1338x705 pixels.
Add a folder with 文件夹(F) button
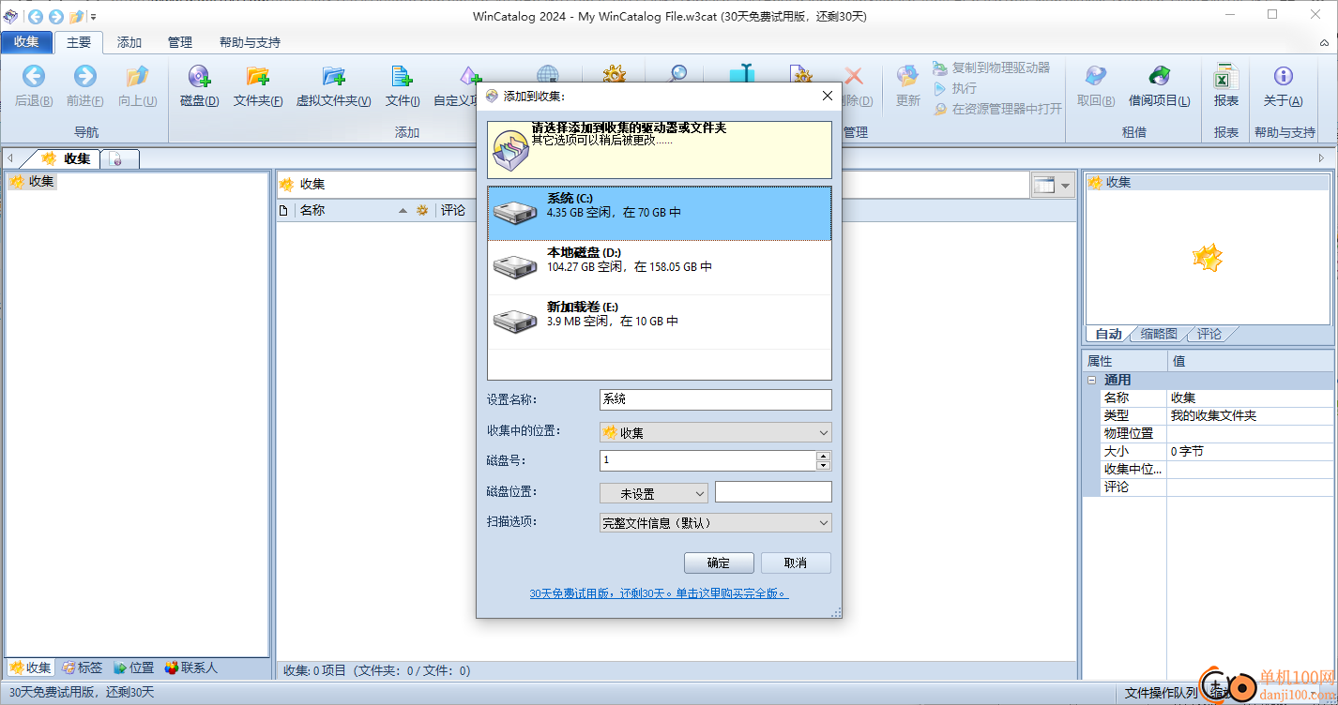258,87
